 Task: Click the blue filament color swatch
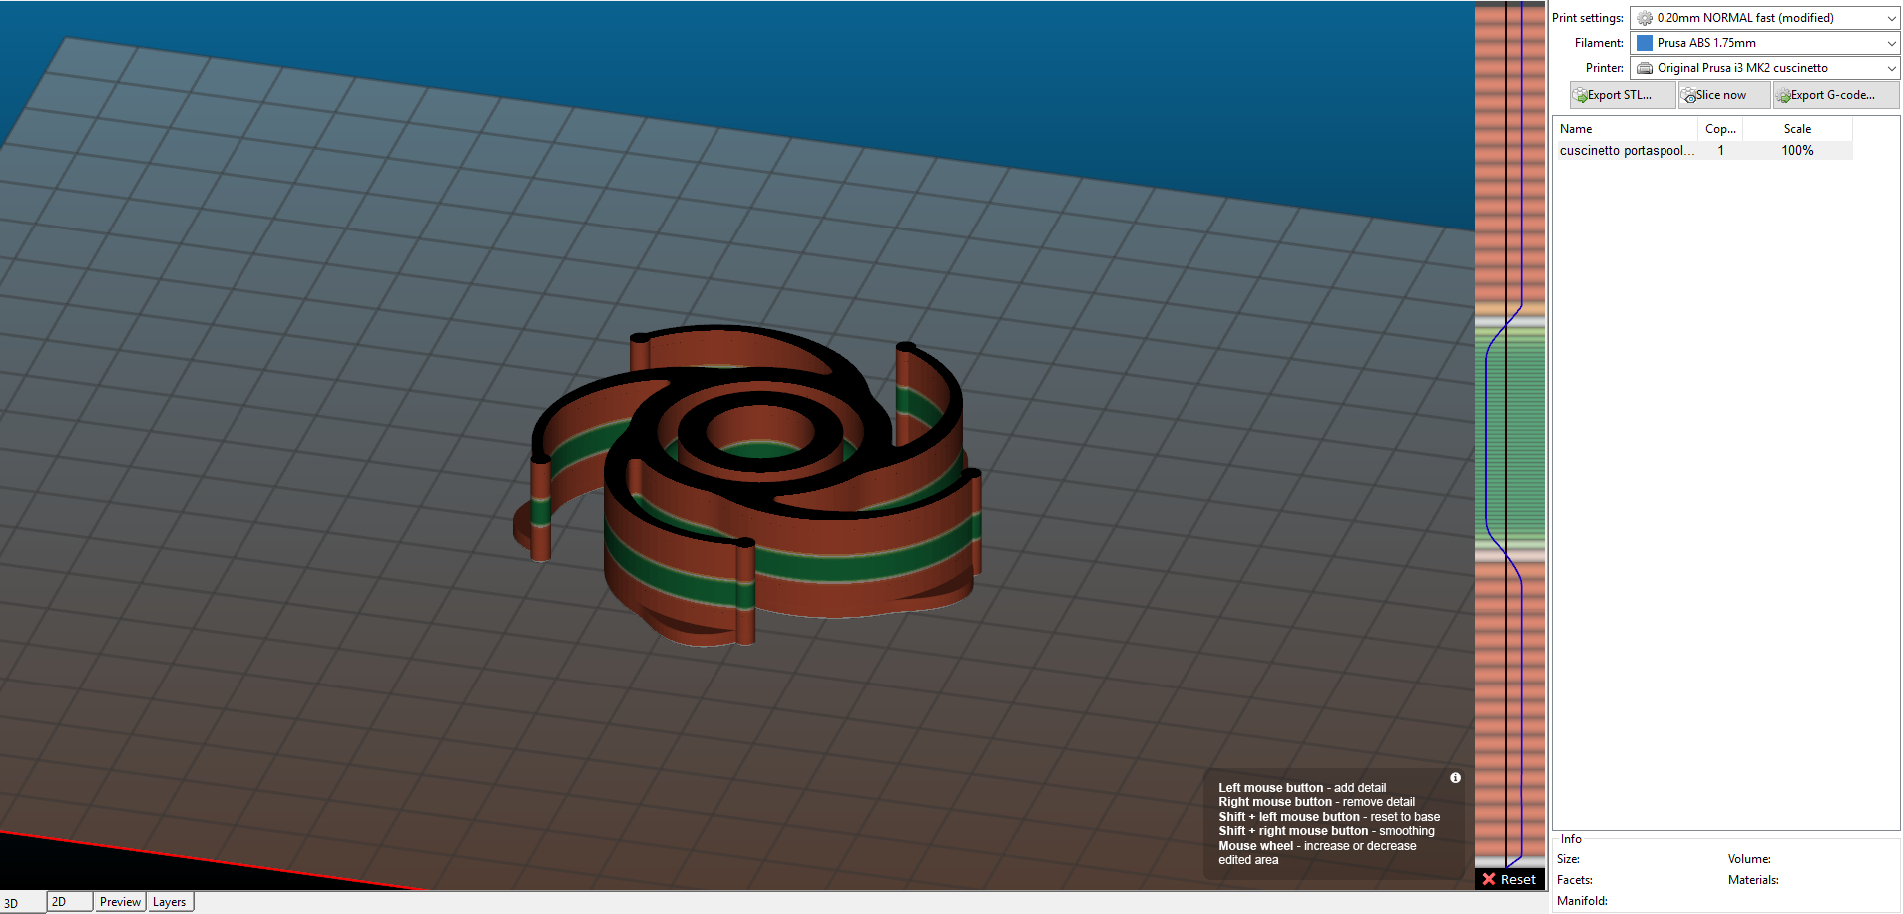pos(1645,43)
